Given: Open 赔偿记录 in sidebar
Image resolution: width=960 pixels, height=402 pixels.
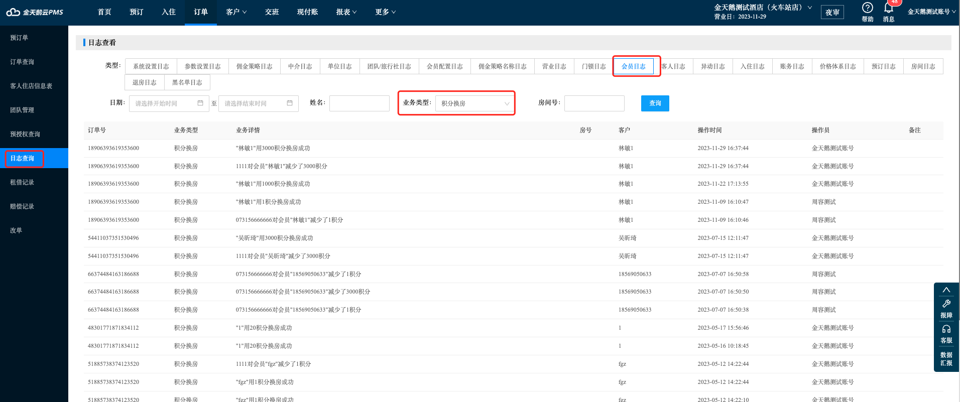Looking at the screenshot, I should tap(22, 206).
